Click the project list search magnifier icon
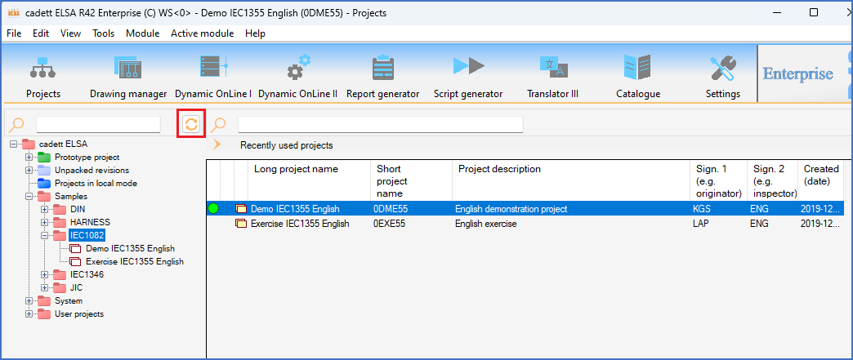Image resolution: width=853 pixels, height=360 pixels. 218,125
